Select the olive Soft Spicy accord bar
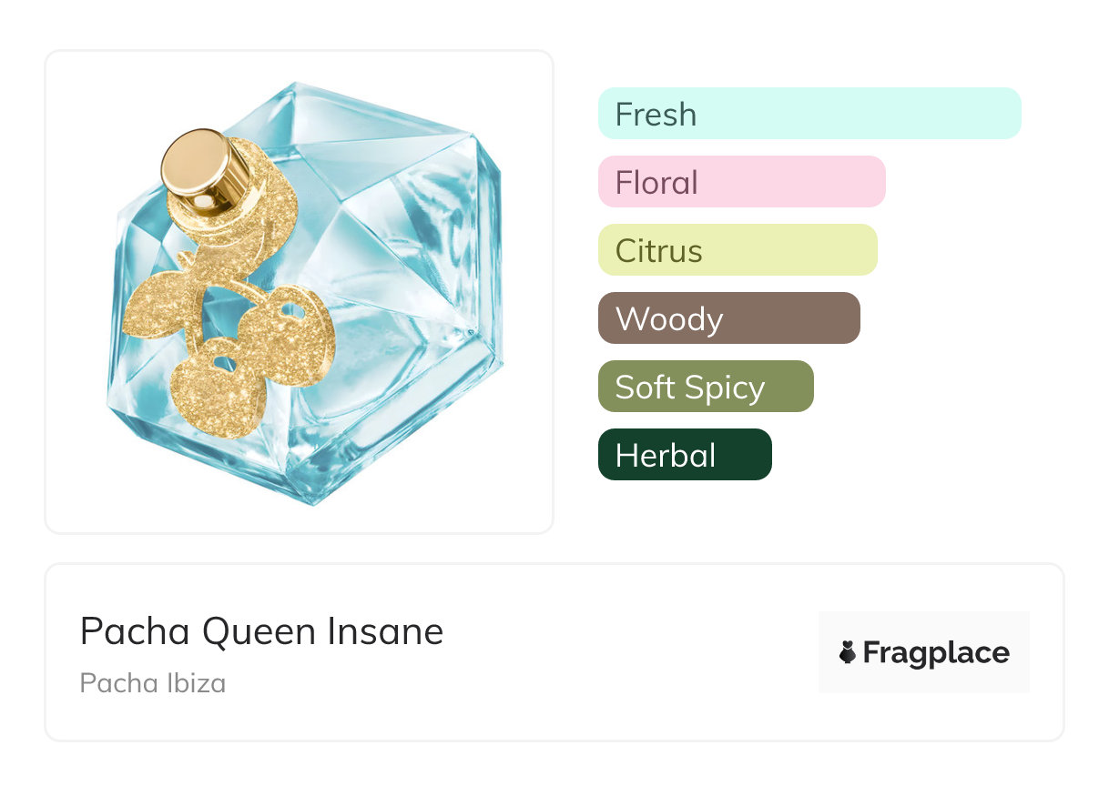This screenshot has width=1109, height=786. pos(706,387)
